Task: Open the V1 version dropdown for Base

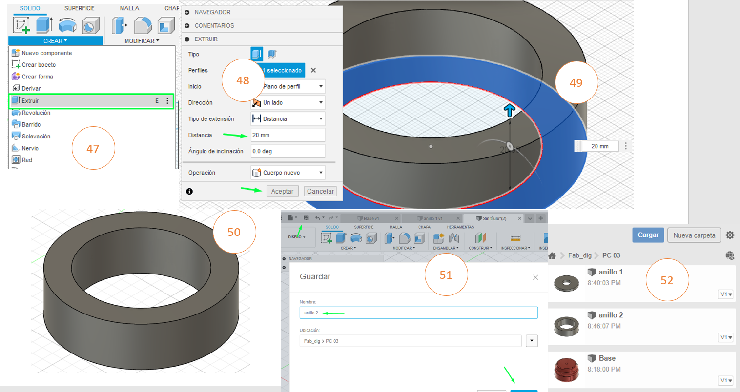Action: point(726,380)
